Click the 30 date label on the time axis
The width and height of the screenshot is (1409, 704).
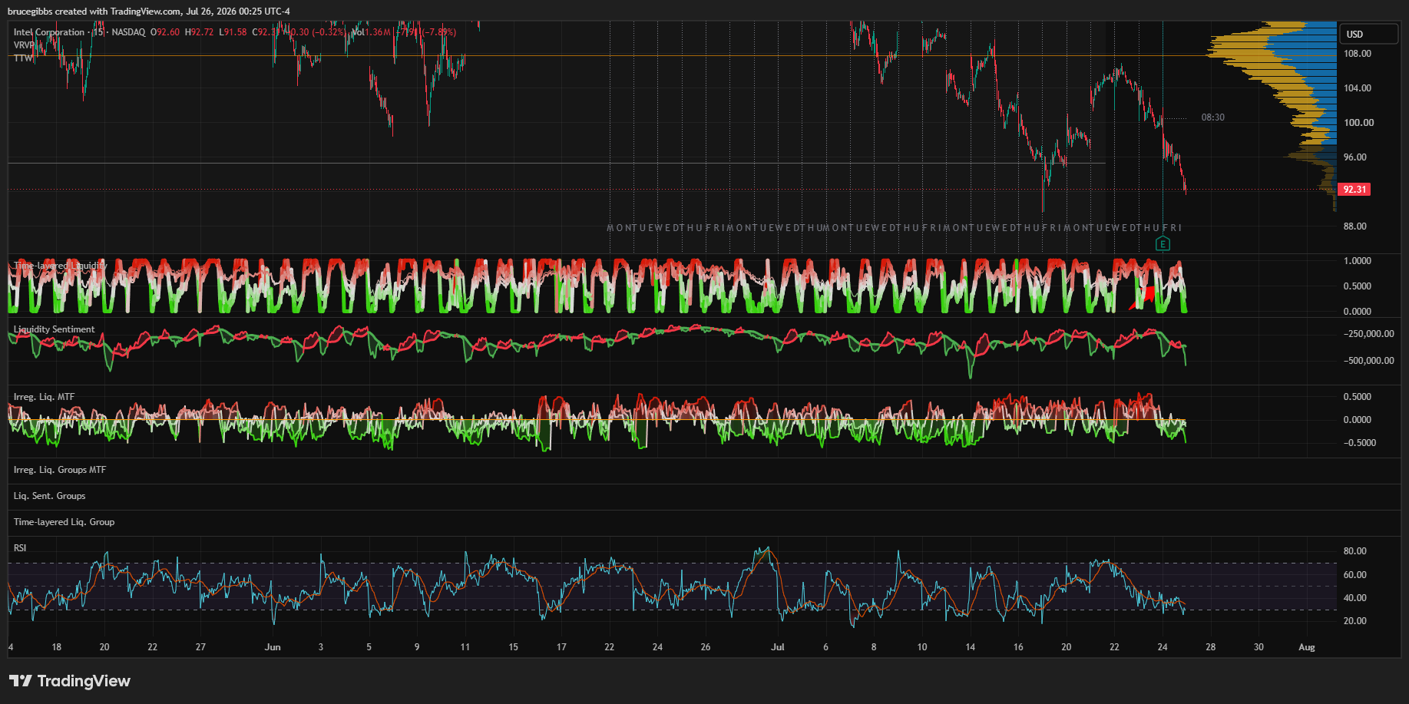pos(1259,647)
